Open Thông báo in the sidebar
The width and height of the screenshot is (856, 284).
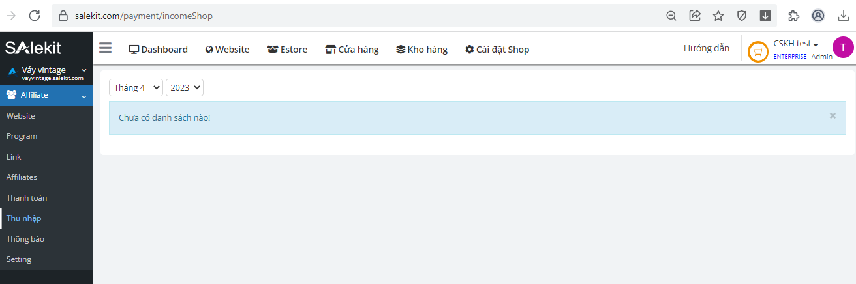point(25,239)
